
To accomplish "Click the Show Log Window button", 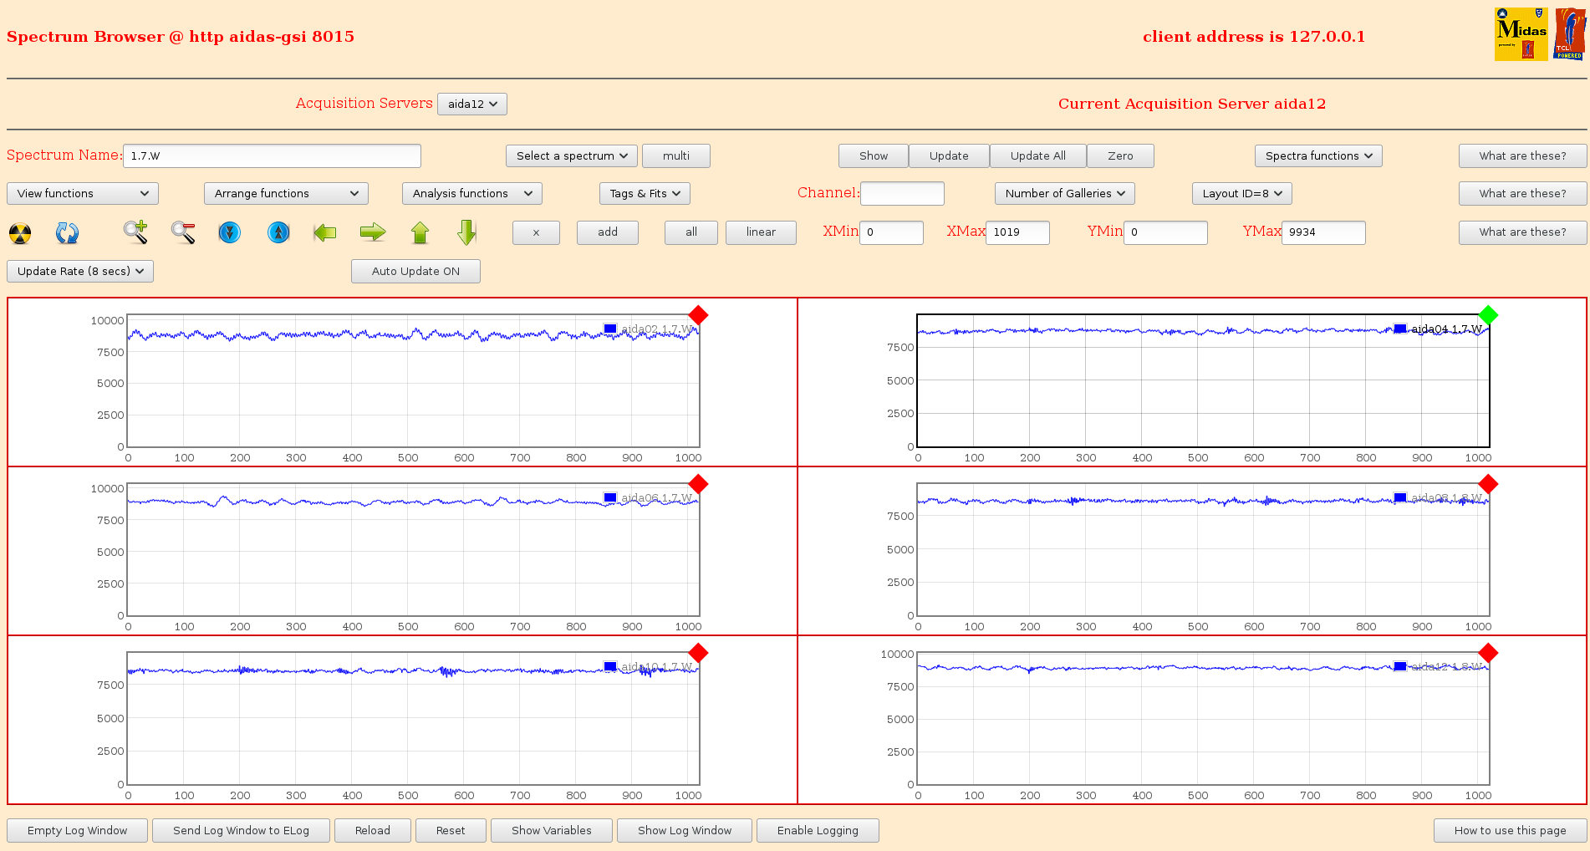I will (684, 831).
